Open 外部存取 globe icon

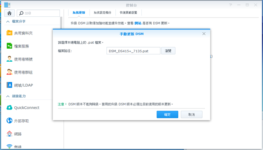(9, 121)
